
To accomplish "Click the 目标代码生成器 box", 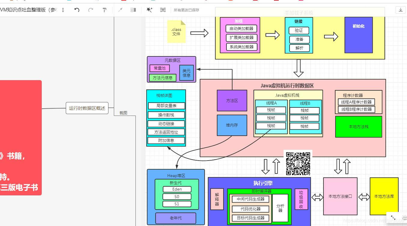I will (251, 218).
